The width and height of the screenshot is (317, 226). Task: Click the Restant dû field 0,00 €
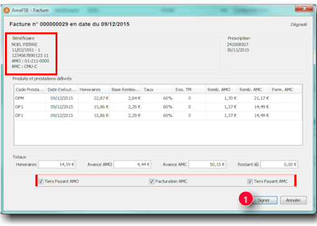click(279, 164)
